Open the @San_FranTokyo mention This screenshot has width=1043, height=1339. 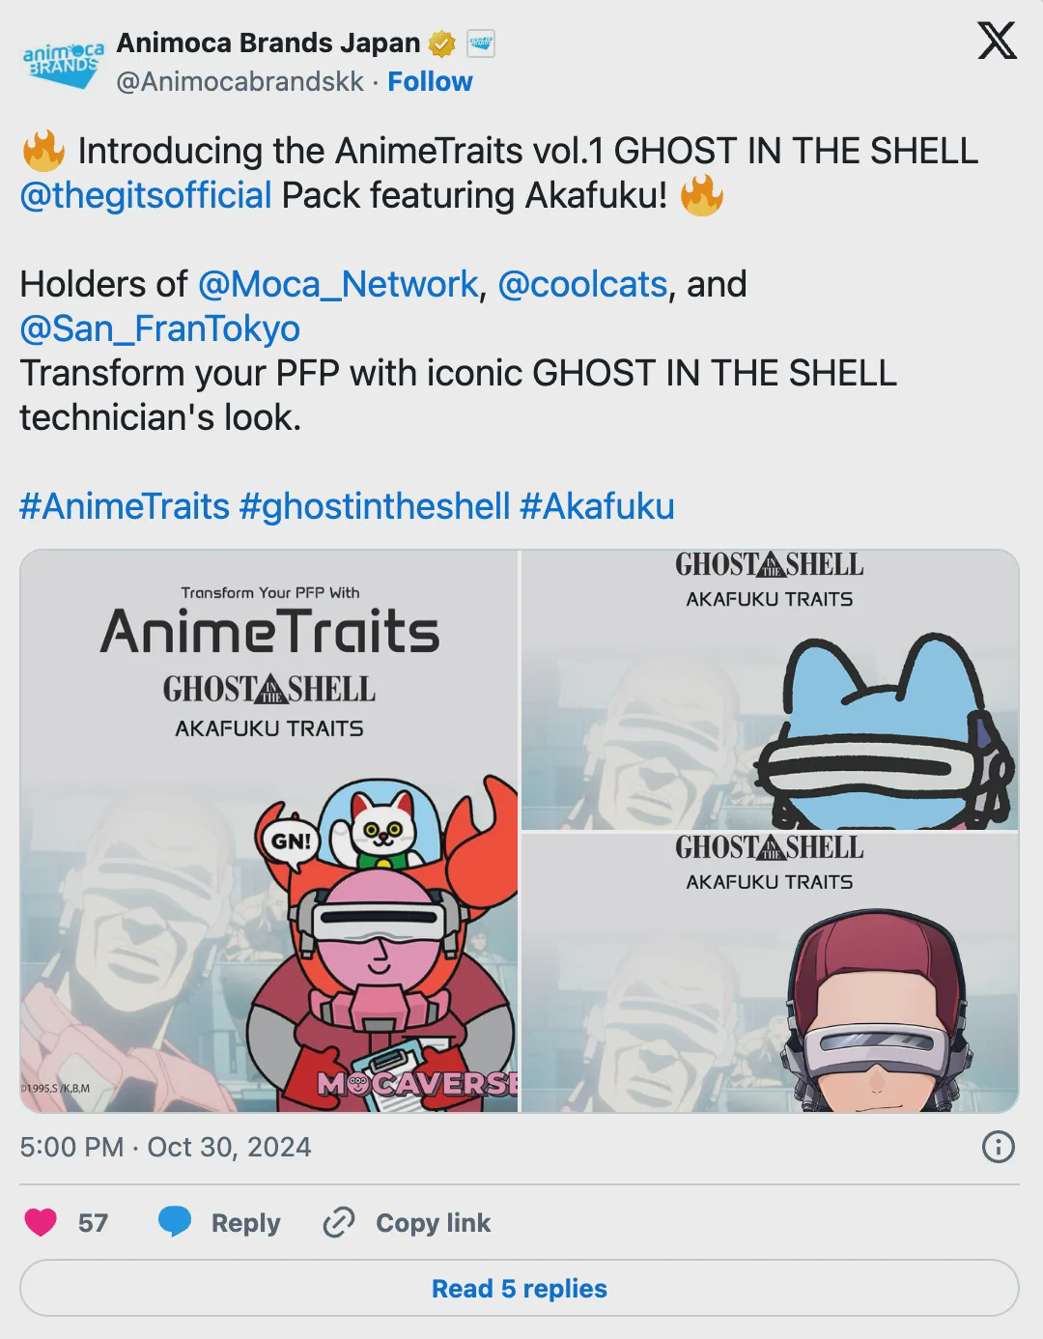[x=159, y=328]
